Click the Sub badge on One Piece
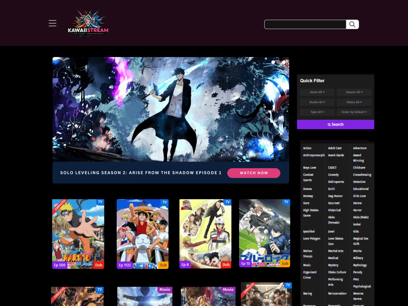The image size is (408, 306). [x=163, y=265]
